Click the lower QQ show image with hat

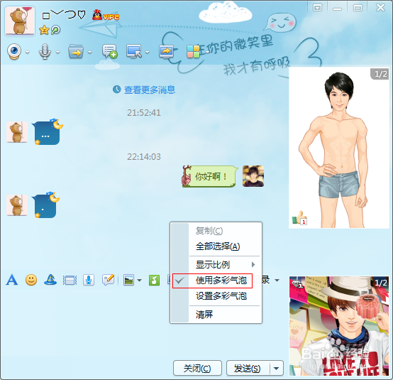click(x=339, y=326)
